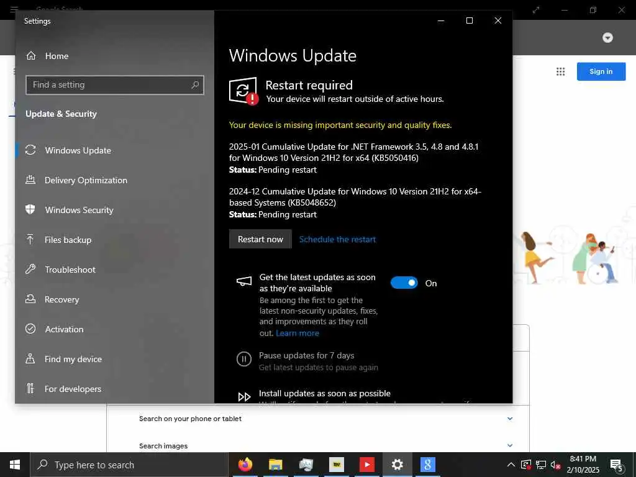The image size is (636, 477).
Task: Click the KB5050416 .NET Framework update text
Action: (x=353, y=152)
